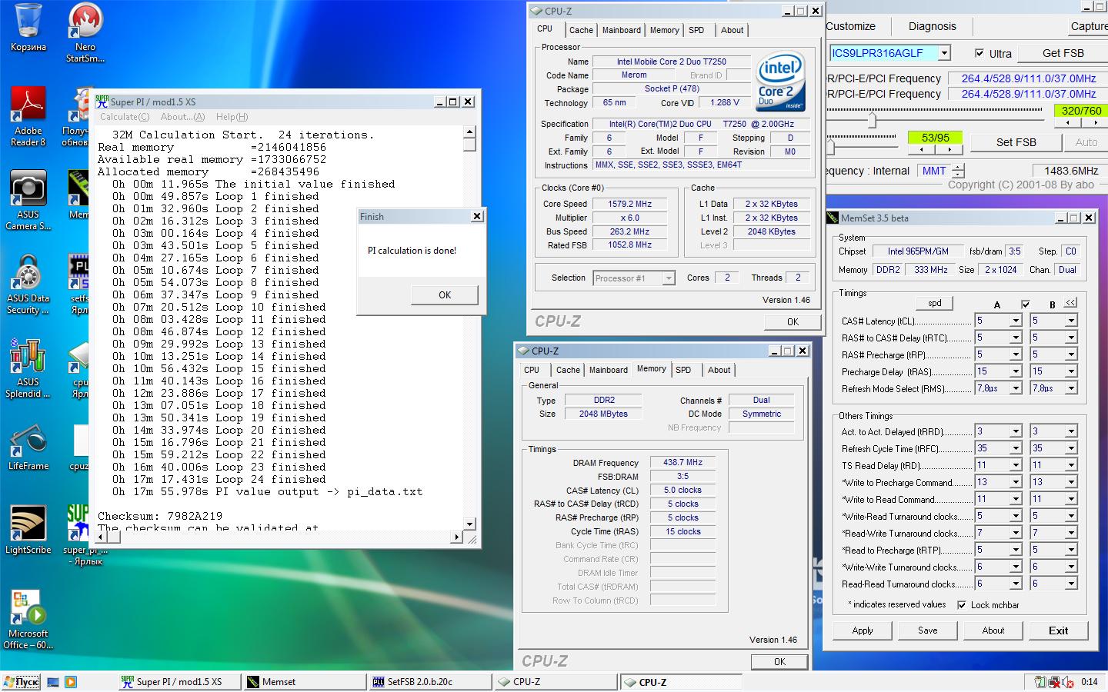Switch to the Mainboard tab in the top CPU-Z window
Viewport: 1108px width, 692px height.
(x=622, y=30)
